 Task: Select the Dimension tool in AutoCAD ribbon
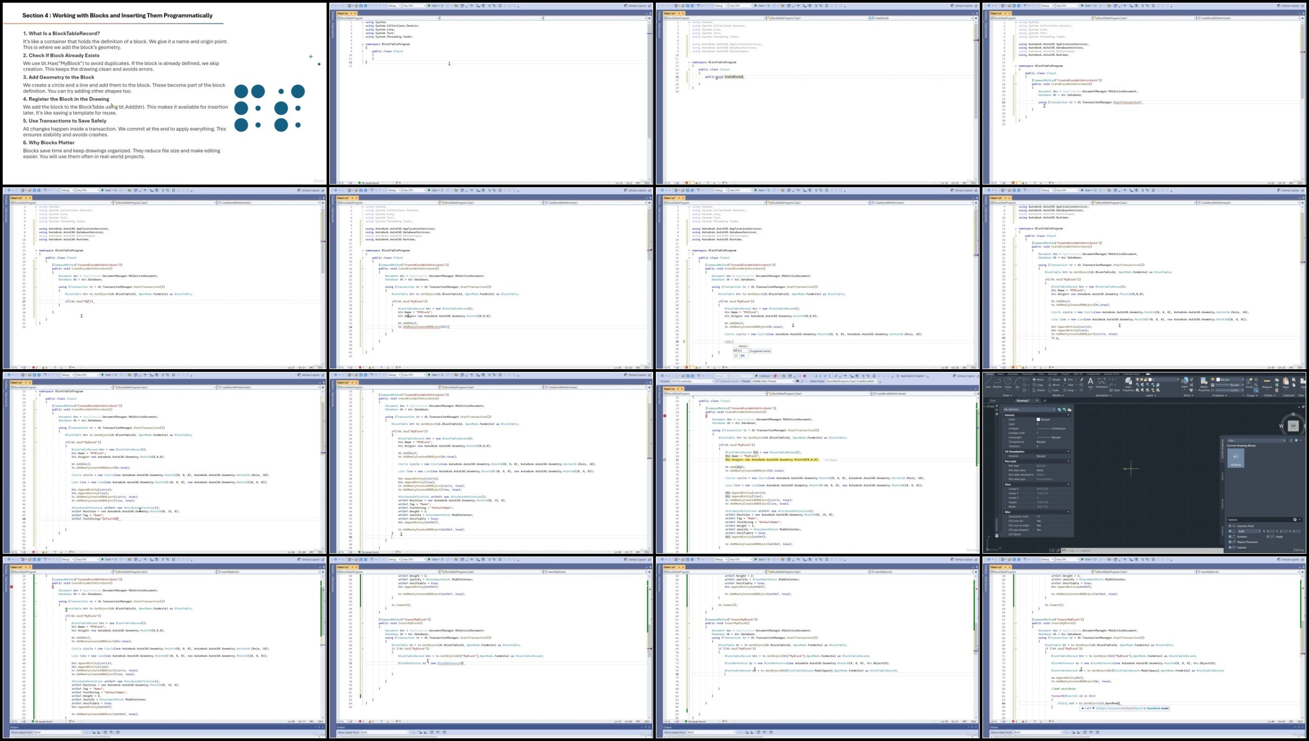click(1102, 383)
